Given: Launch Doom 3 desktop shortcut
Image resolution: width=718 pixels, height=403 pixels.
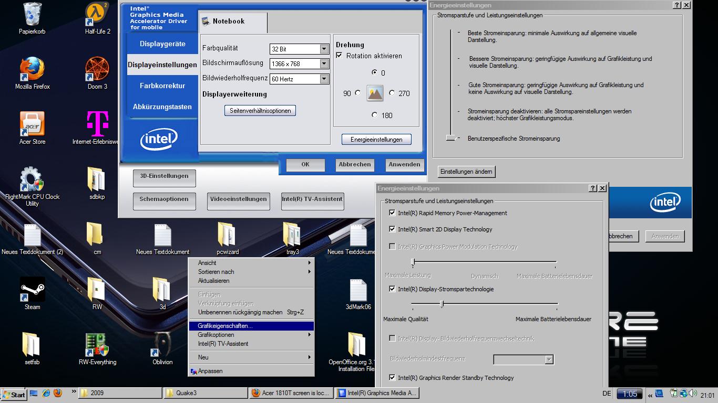Looking at the screenshot, I should (x=97, y=69).
